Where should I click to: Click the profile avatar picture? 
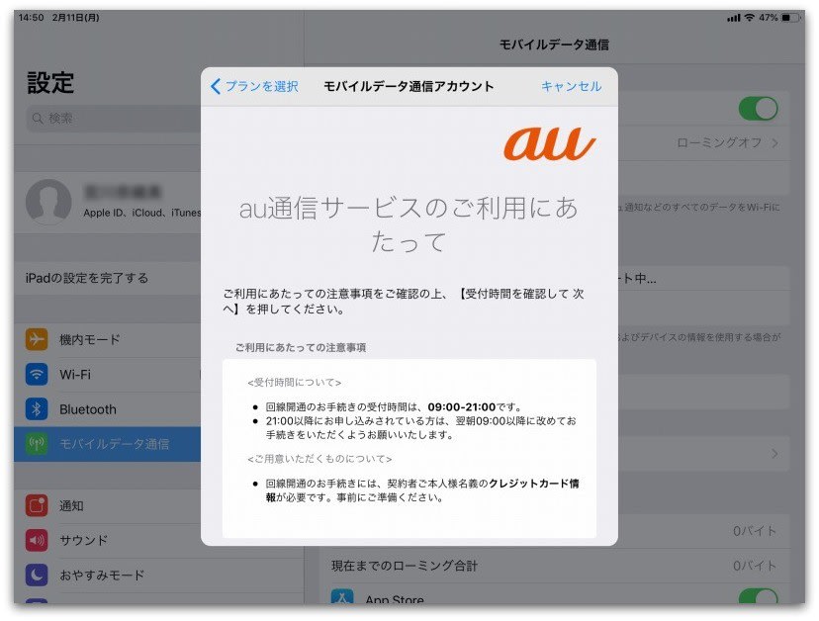click(x=48, y=202)
